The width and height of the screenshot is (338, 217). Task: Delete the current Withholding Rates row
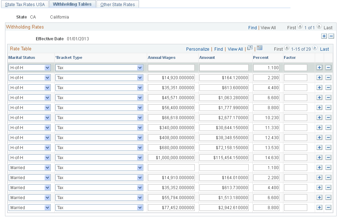tap(331, 36)
